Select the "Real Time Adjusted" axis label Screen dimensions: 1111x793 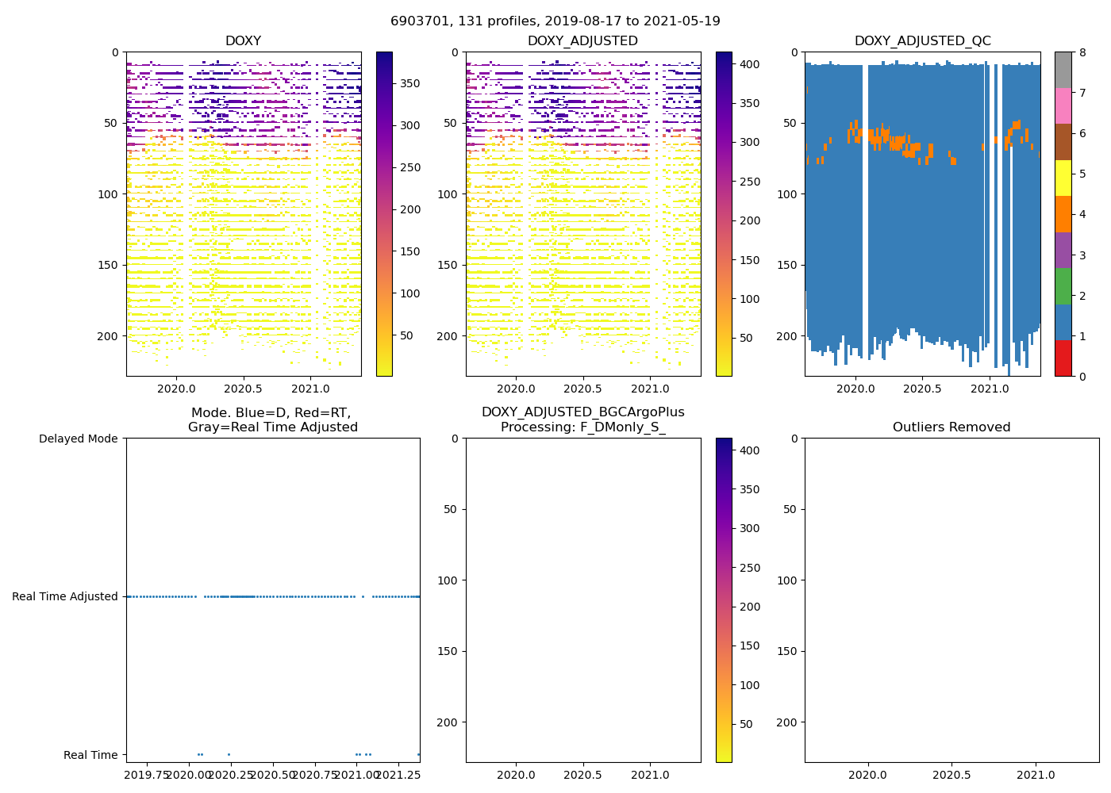(65, 596)
